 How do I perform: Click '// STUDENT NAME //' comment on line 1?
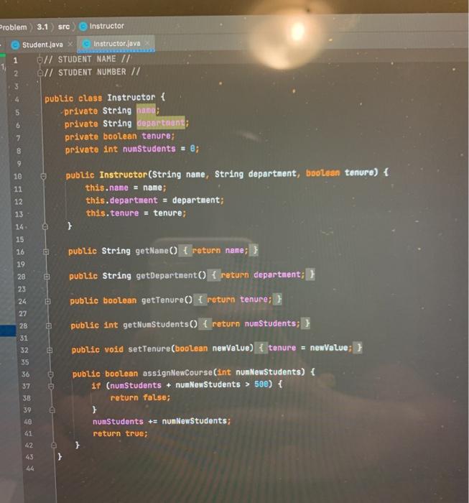[87, 60]
